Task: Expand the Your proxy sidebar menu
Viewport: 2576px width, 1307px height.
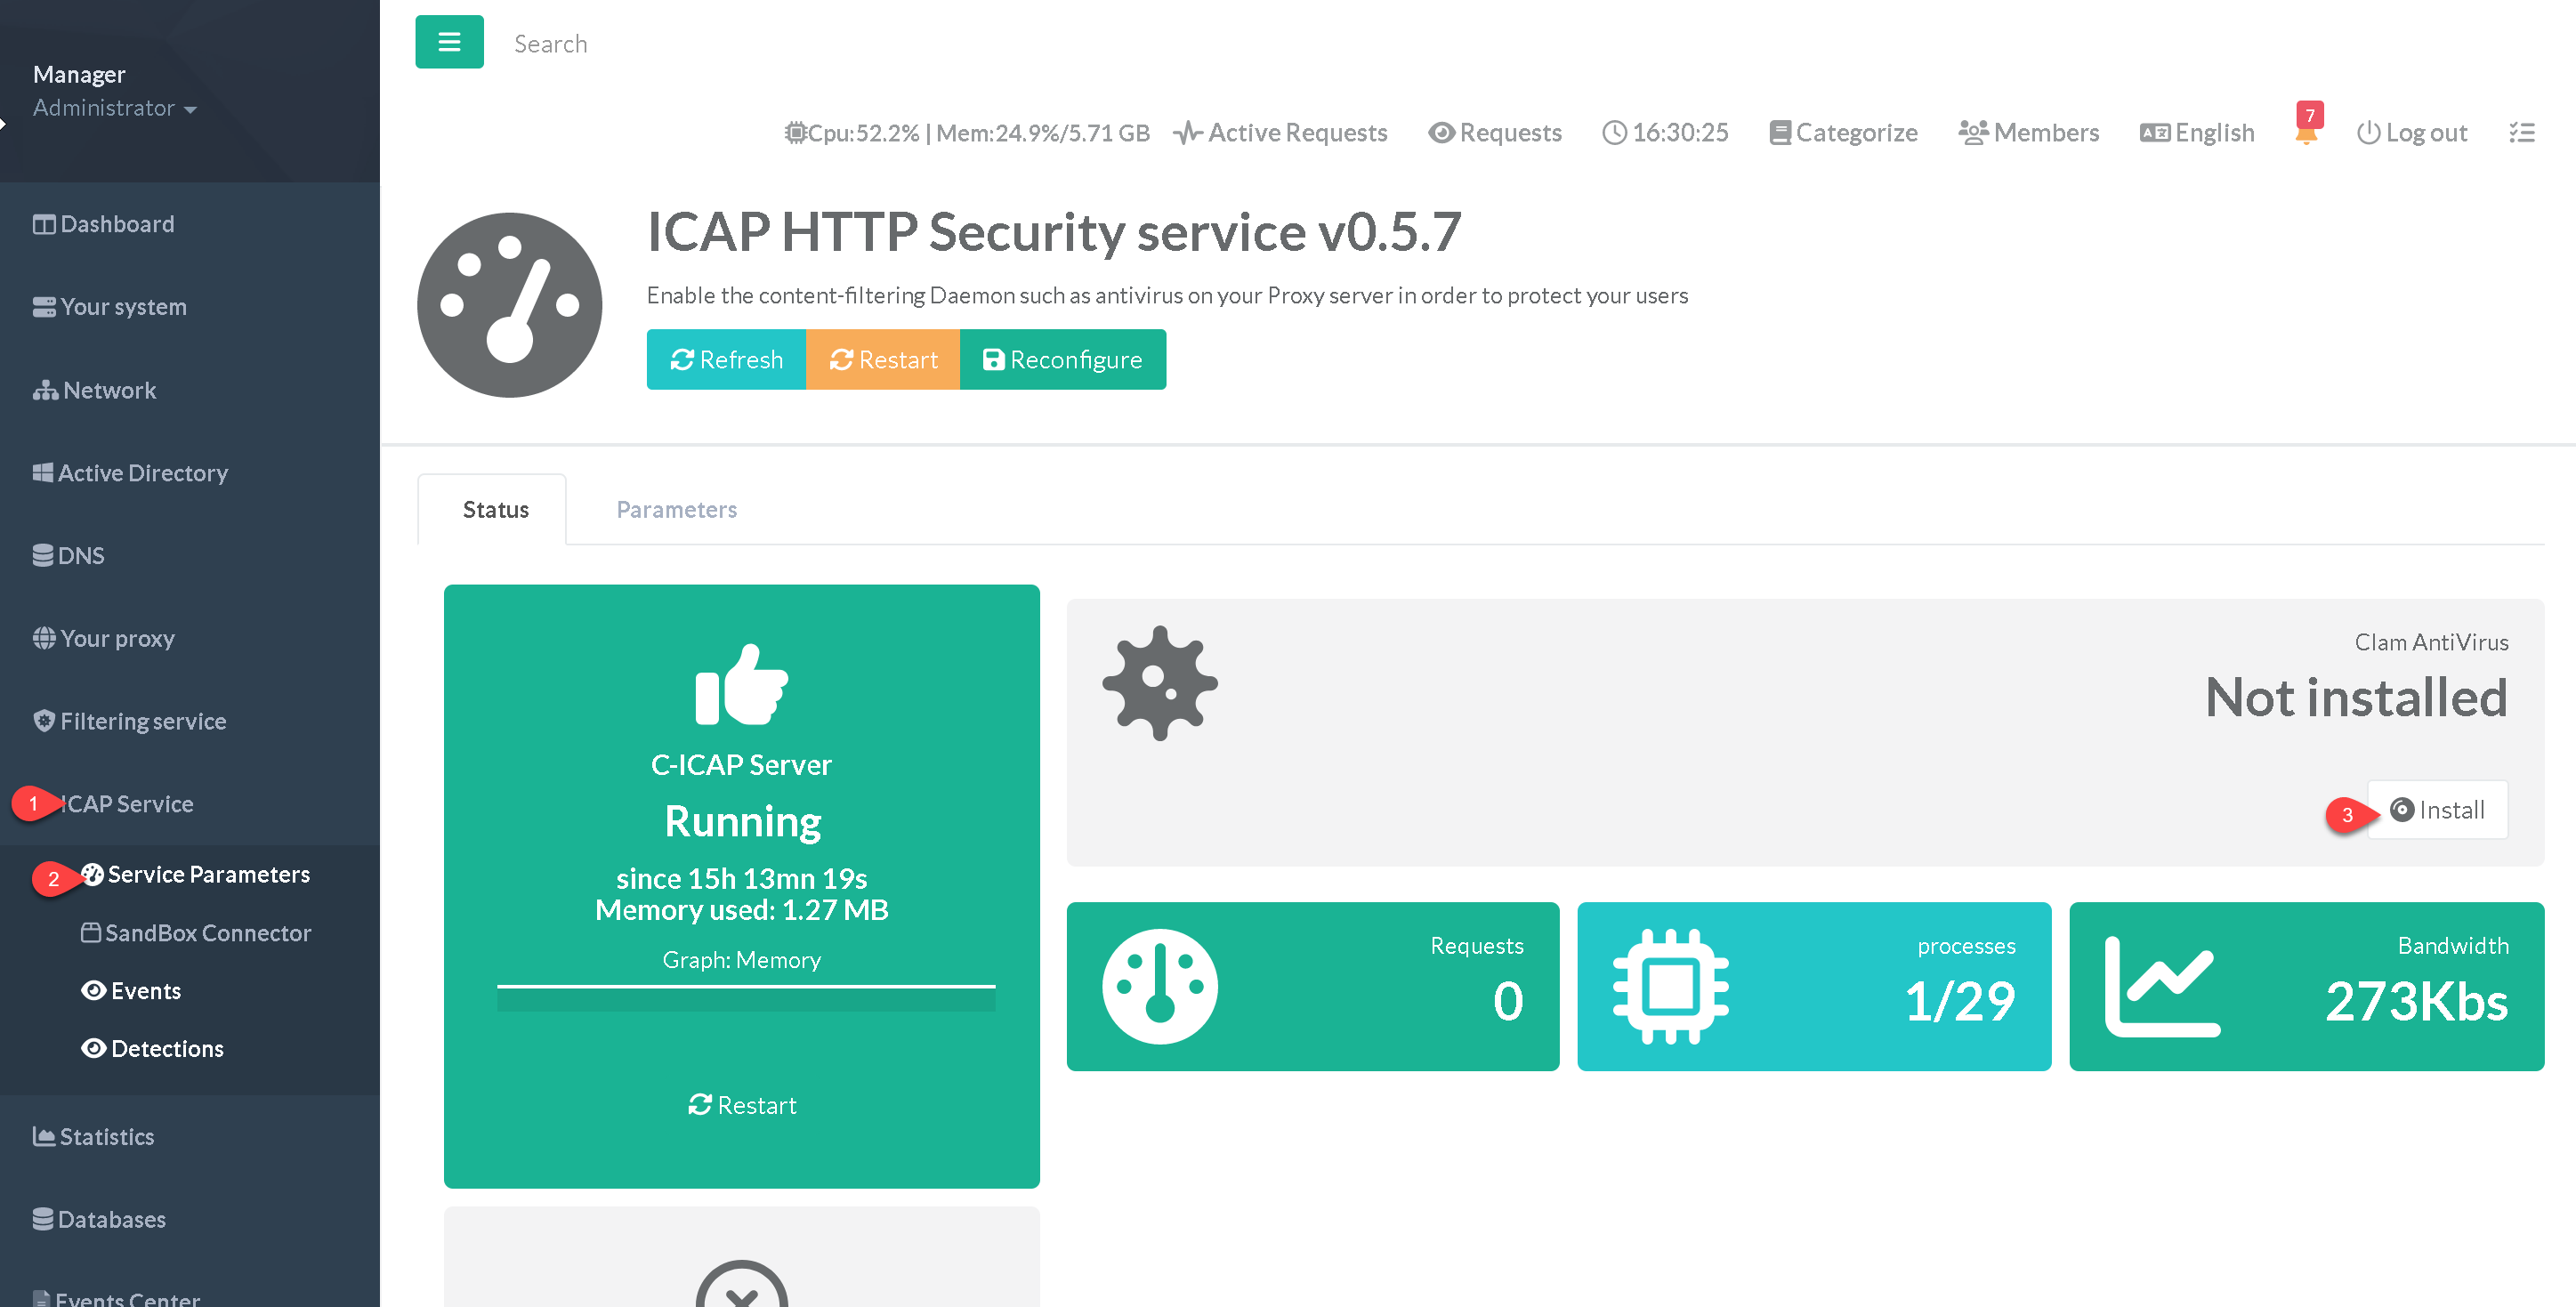Action: coord(117,638)
